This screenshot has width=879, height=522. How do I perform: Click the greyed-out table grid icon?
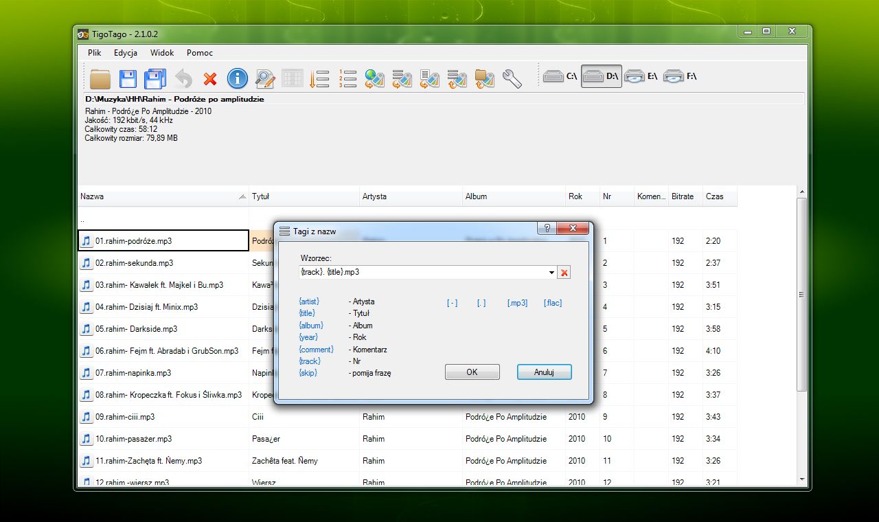293,78
